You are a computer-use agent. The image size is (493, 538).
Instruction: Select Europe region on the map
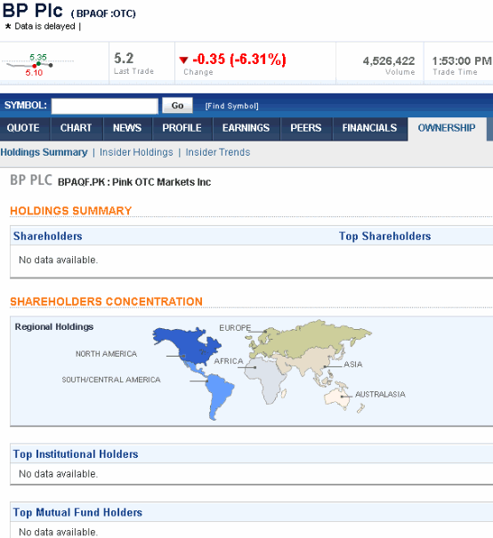pyautogui.click(x=309, y=338)
